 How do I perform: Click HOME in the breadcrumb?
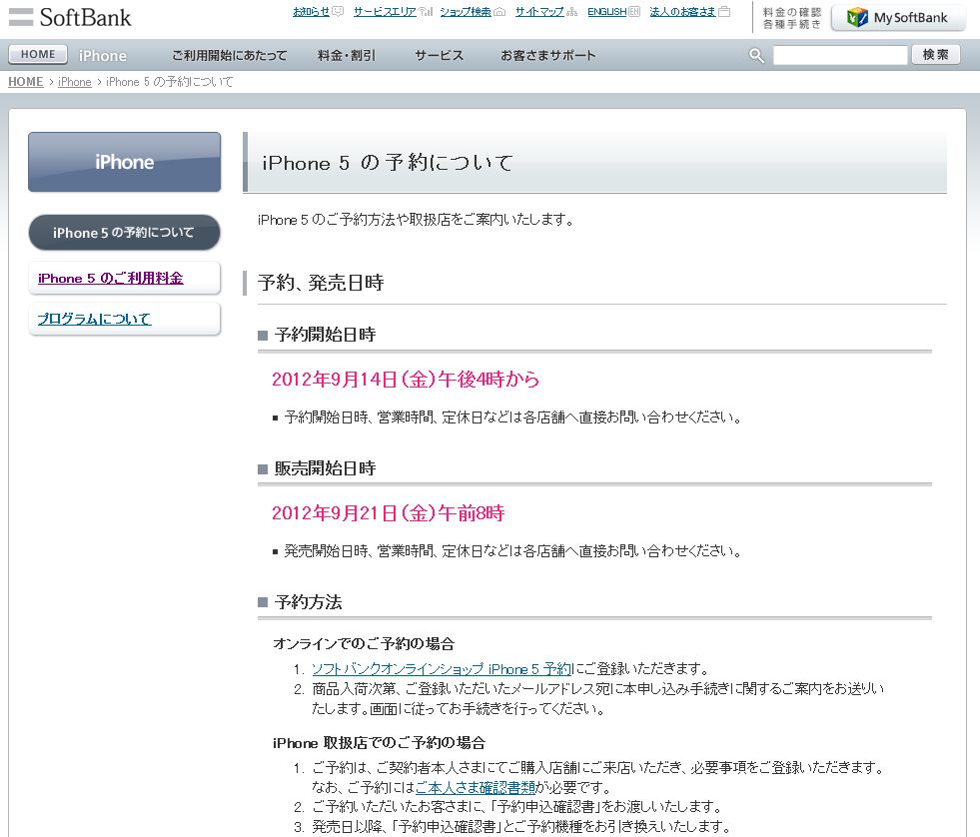coord(26,82)
